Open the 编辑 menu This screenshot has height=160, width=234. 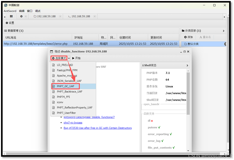22,11
